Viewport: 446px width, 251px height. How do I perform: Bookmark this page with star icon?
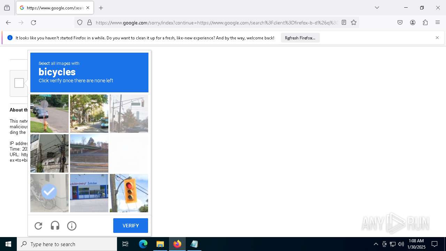(354, 23)
